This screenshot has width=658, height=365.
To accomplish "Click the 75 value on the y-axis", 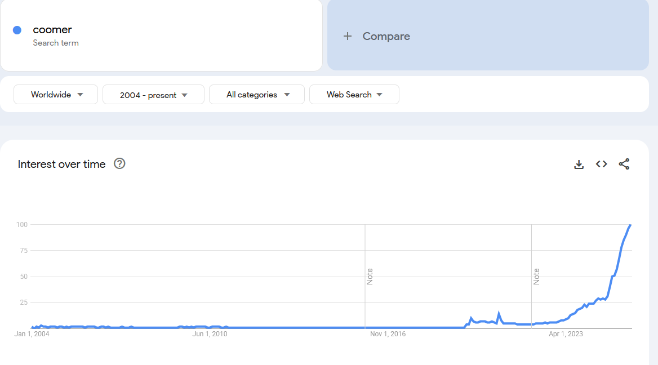I will pos(24,251).
